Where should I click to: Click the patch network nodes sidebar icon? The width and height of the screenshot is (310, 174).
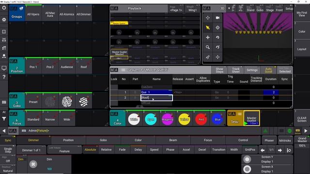[x=4, y=56]
